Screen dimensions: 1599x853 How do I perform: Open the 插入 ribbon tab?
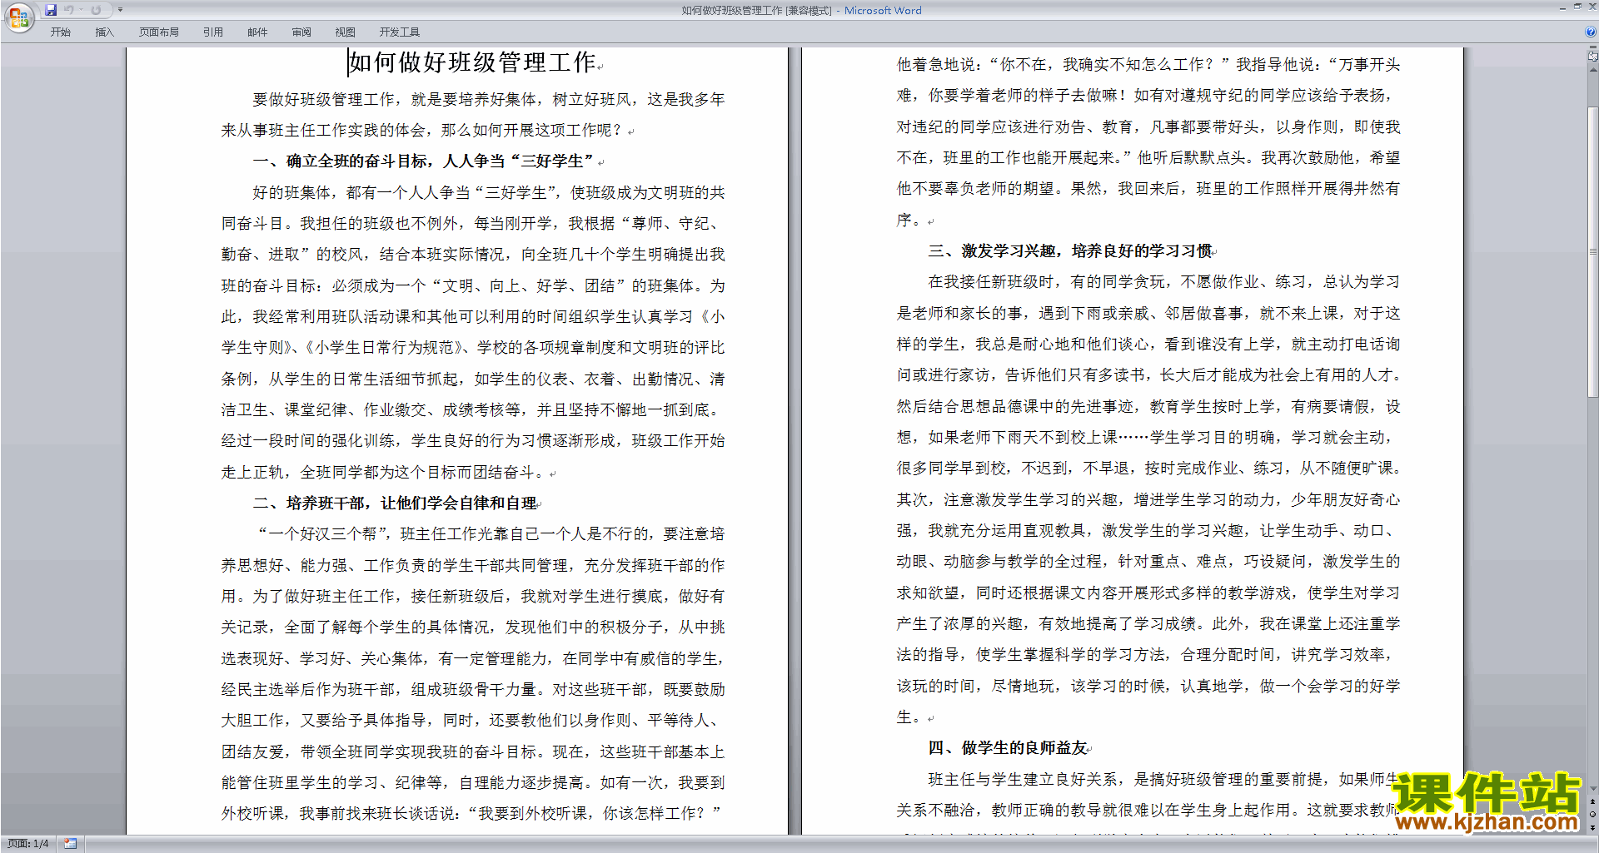(x=104, y=32)
